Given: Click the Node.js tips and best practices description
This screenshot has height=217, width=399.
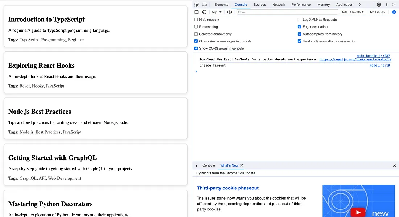Looking at the screenshot, I should [x=68, y=122].
